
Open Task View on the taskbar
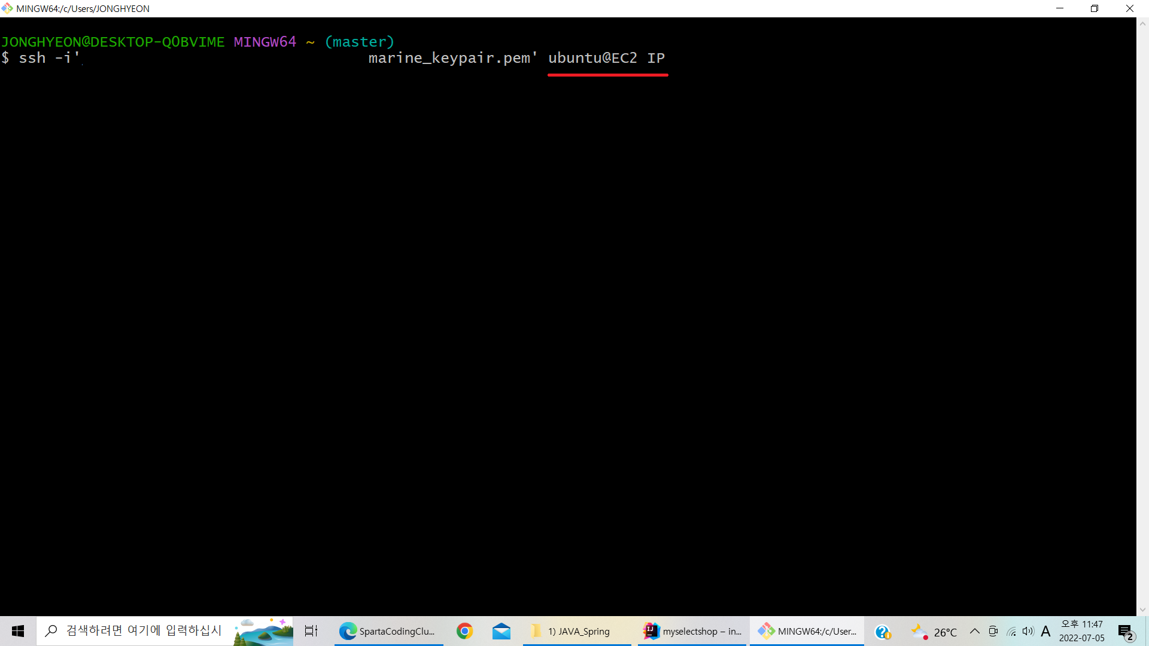(311, 631)
